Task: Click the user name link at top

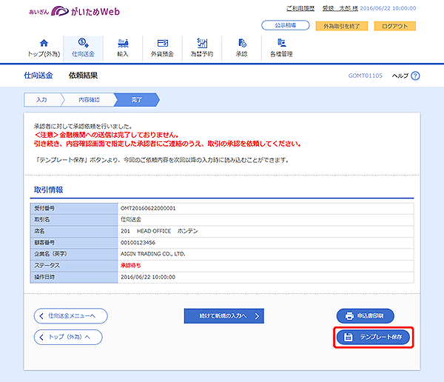Action: [340, 8]
